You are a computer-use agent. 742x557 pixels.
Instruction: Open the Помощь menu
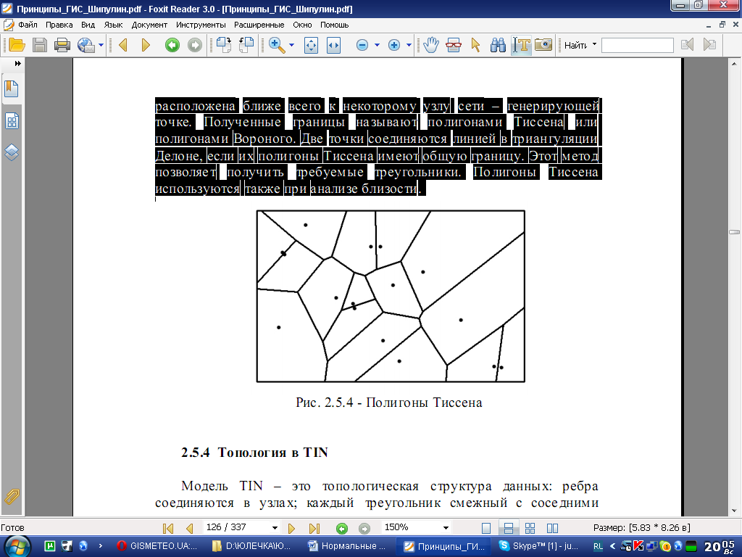click(x=334, y=25)
